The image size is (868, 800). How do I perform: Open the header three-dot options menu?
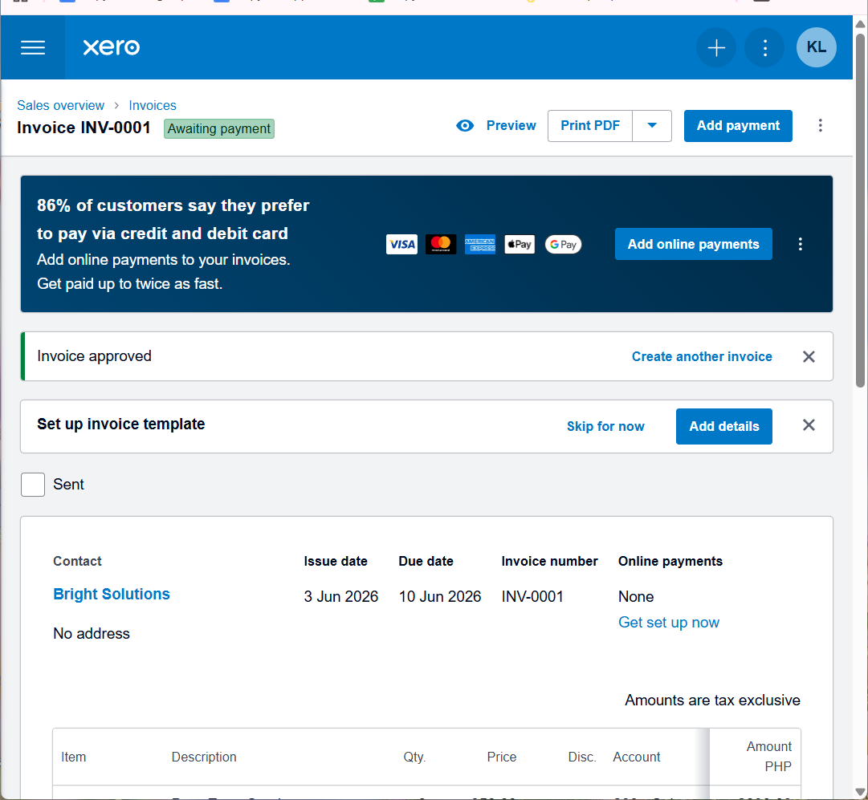(x=764, y=47)
